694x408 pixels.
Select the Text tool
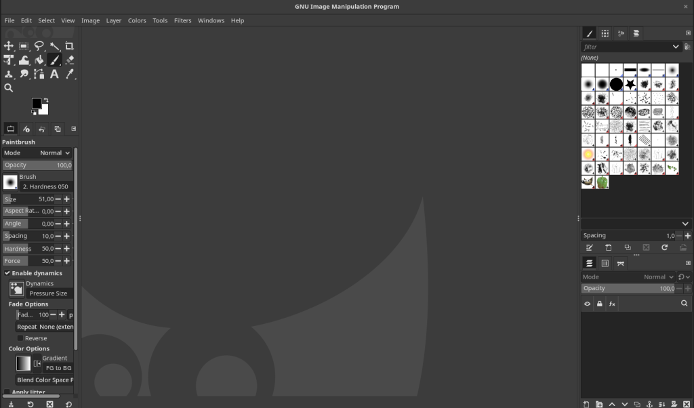(54, 75)
